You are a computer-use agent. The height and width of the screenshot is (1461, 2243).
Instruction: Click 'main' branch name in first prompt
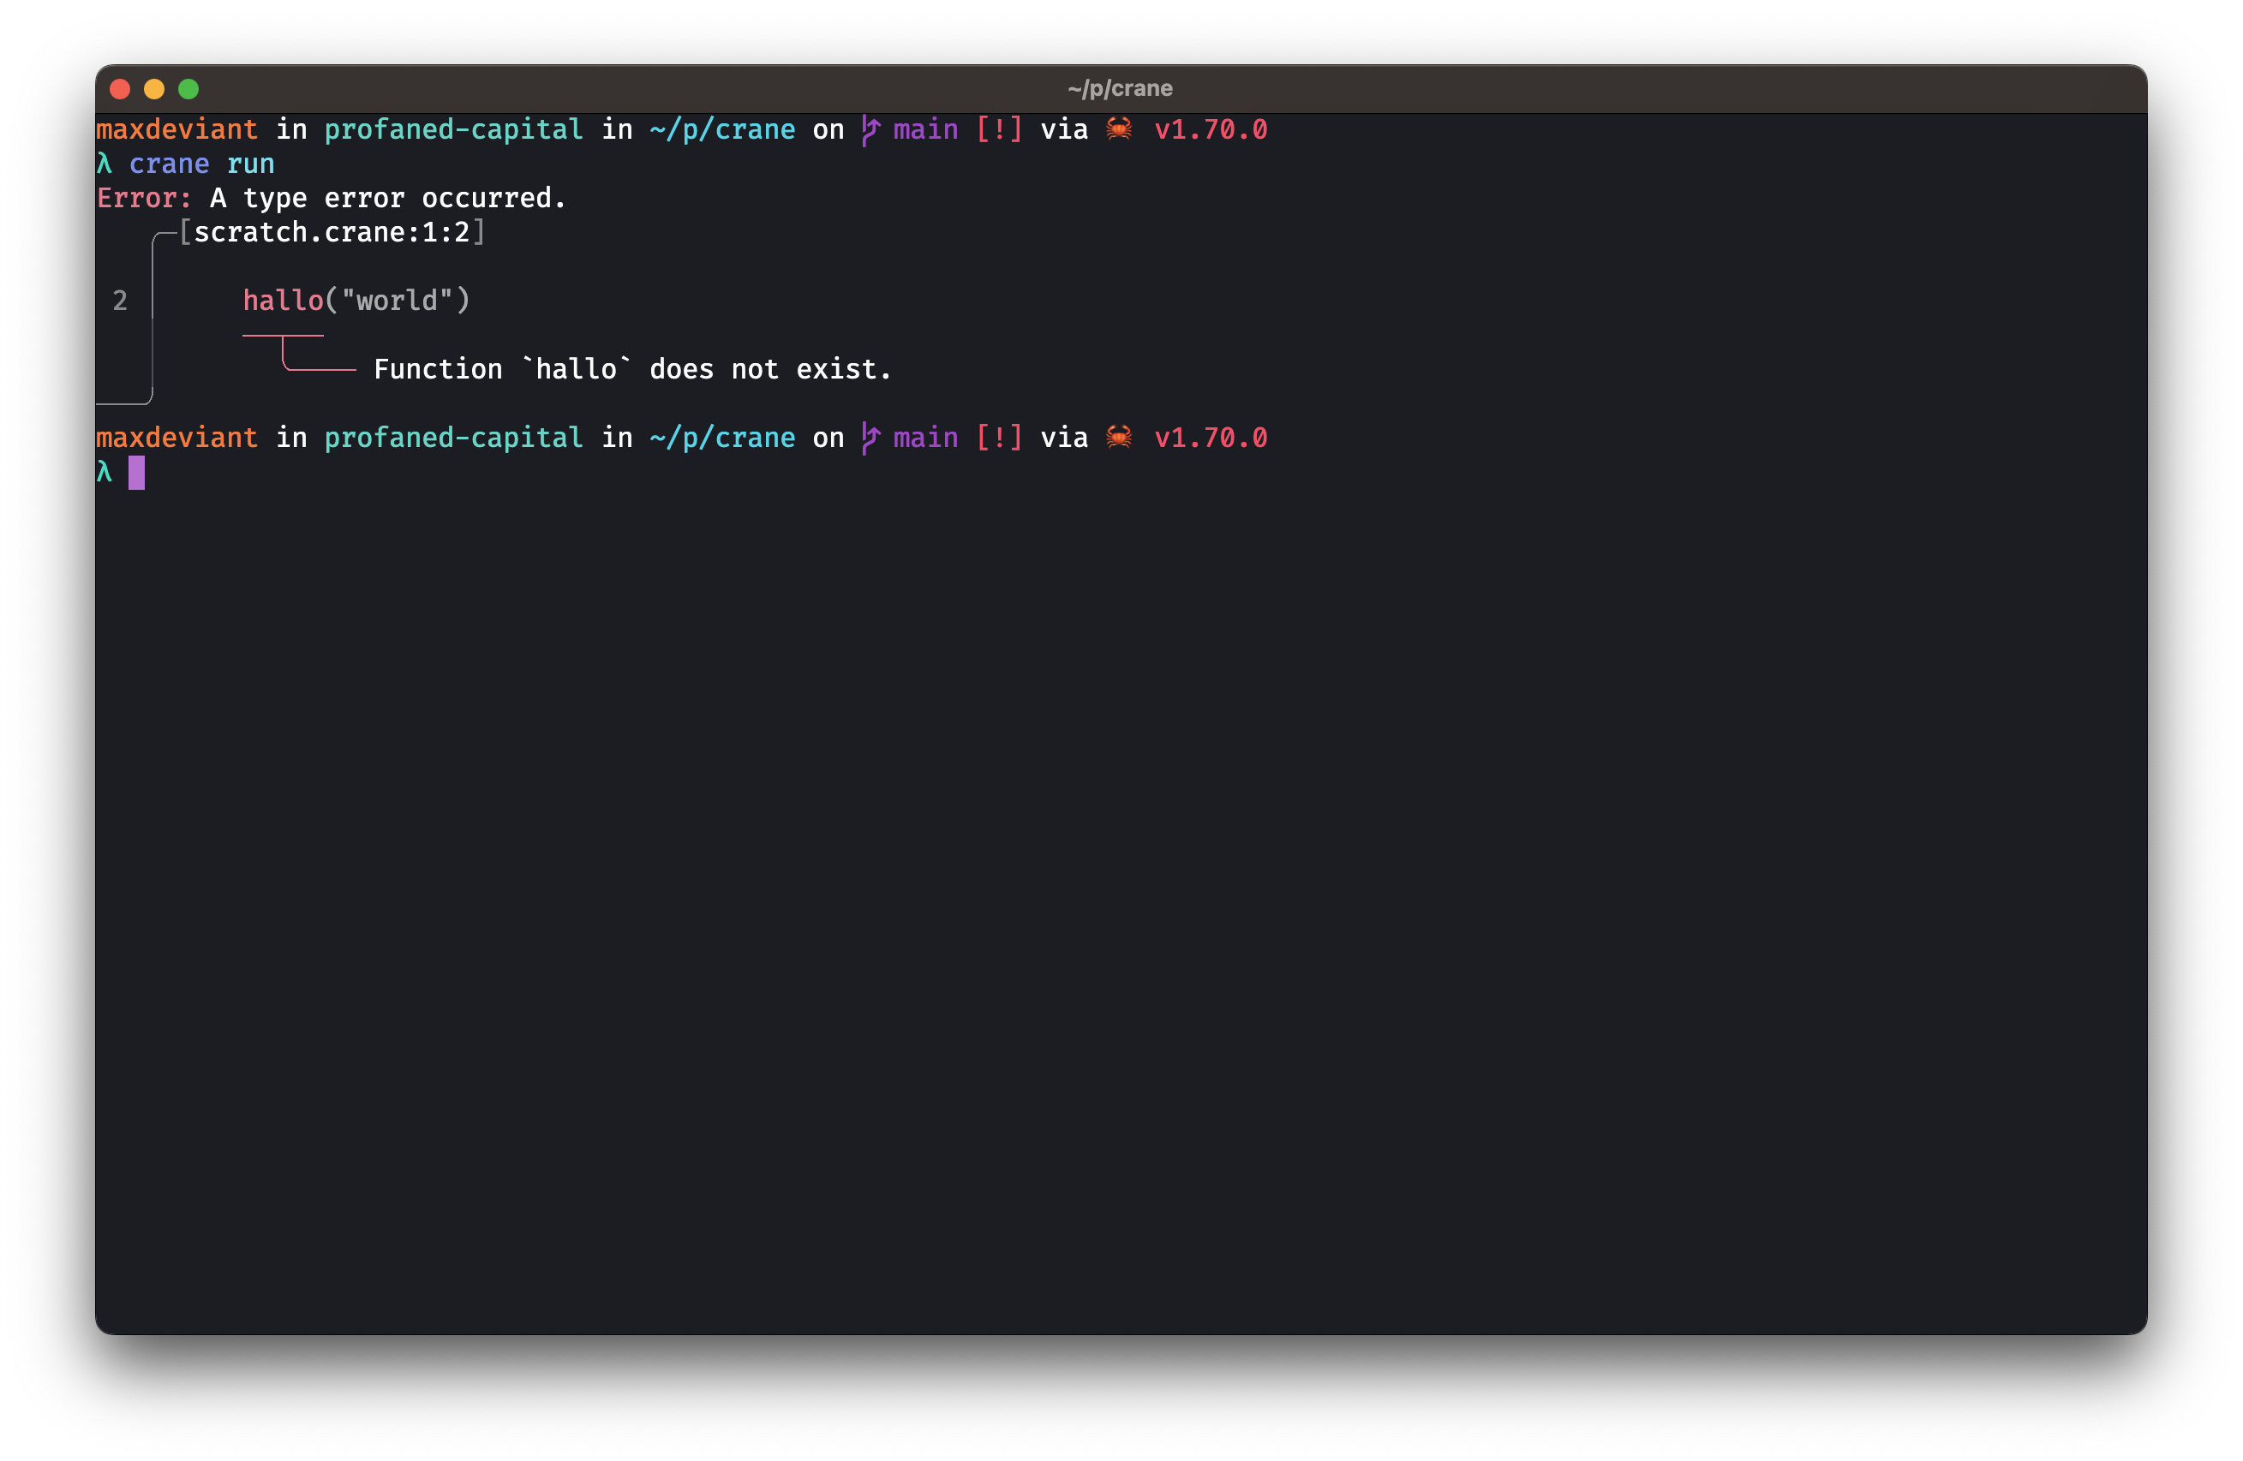pos(925,129)
